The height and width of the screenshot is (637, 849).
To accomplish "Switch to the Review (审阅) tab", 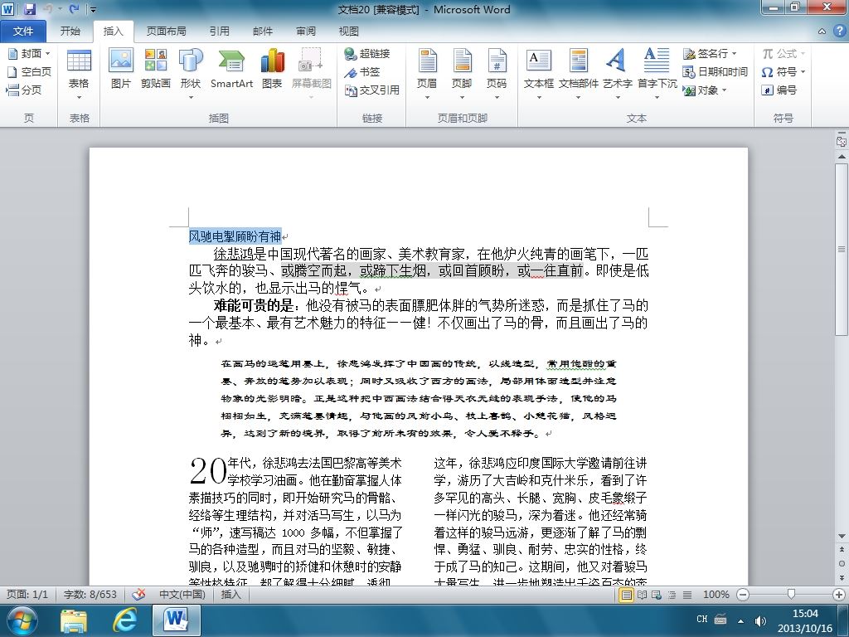I will coord(306,32).
